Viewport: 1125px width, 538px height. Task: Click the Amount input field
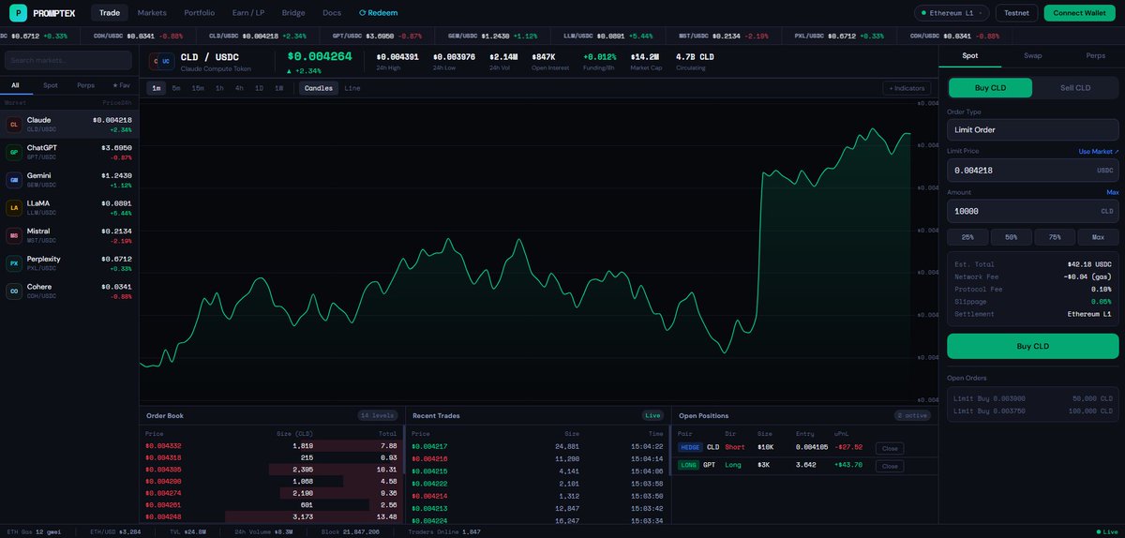point(1032,211)
